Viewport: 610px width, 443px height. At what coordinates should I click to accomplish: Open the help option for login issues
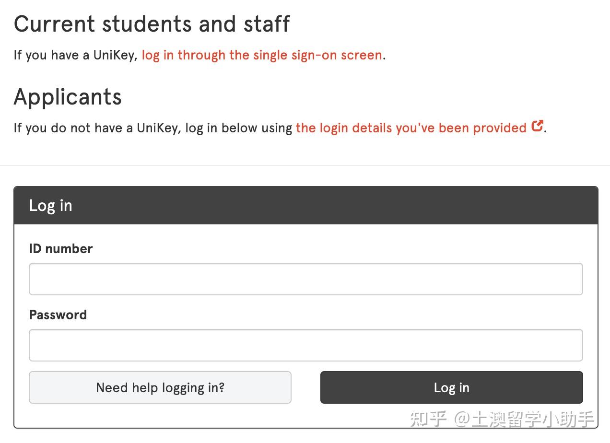pos(160,387)
